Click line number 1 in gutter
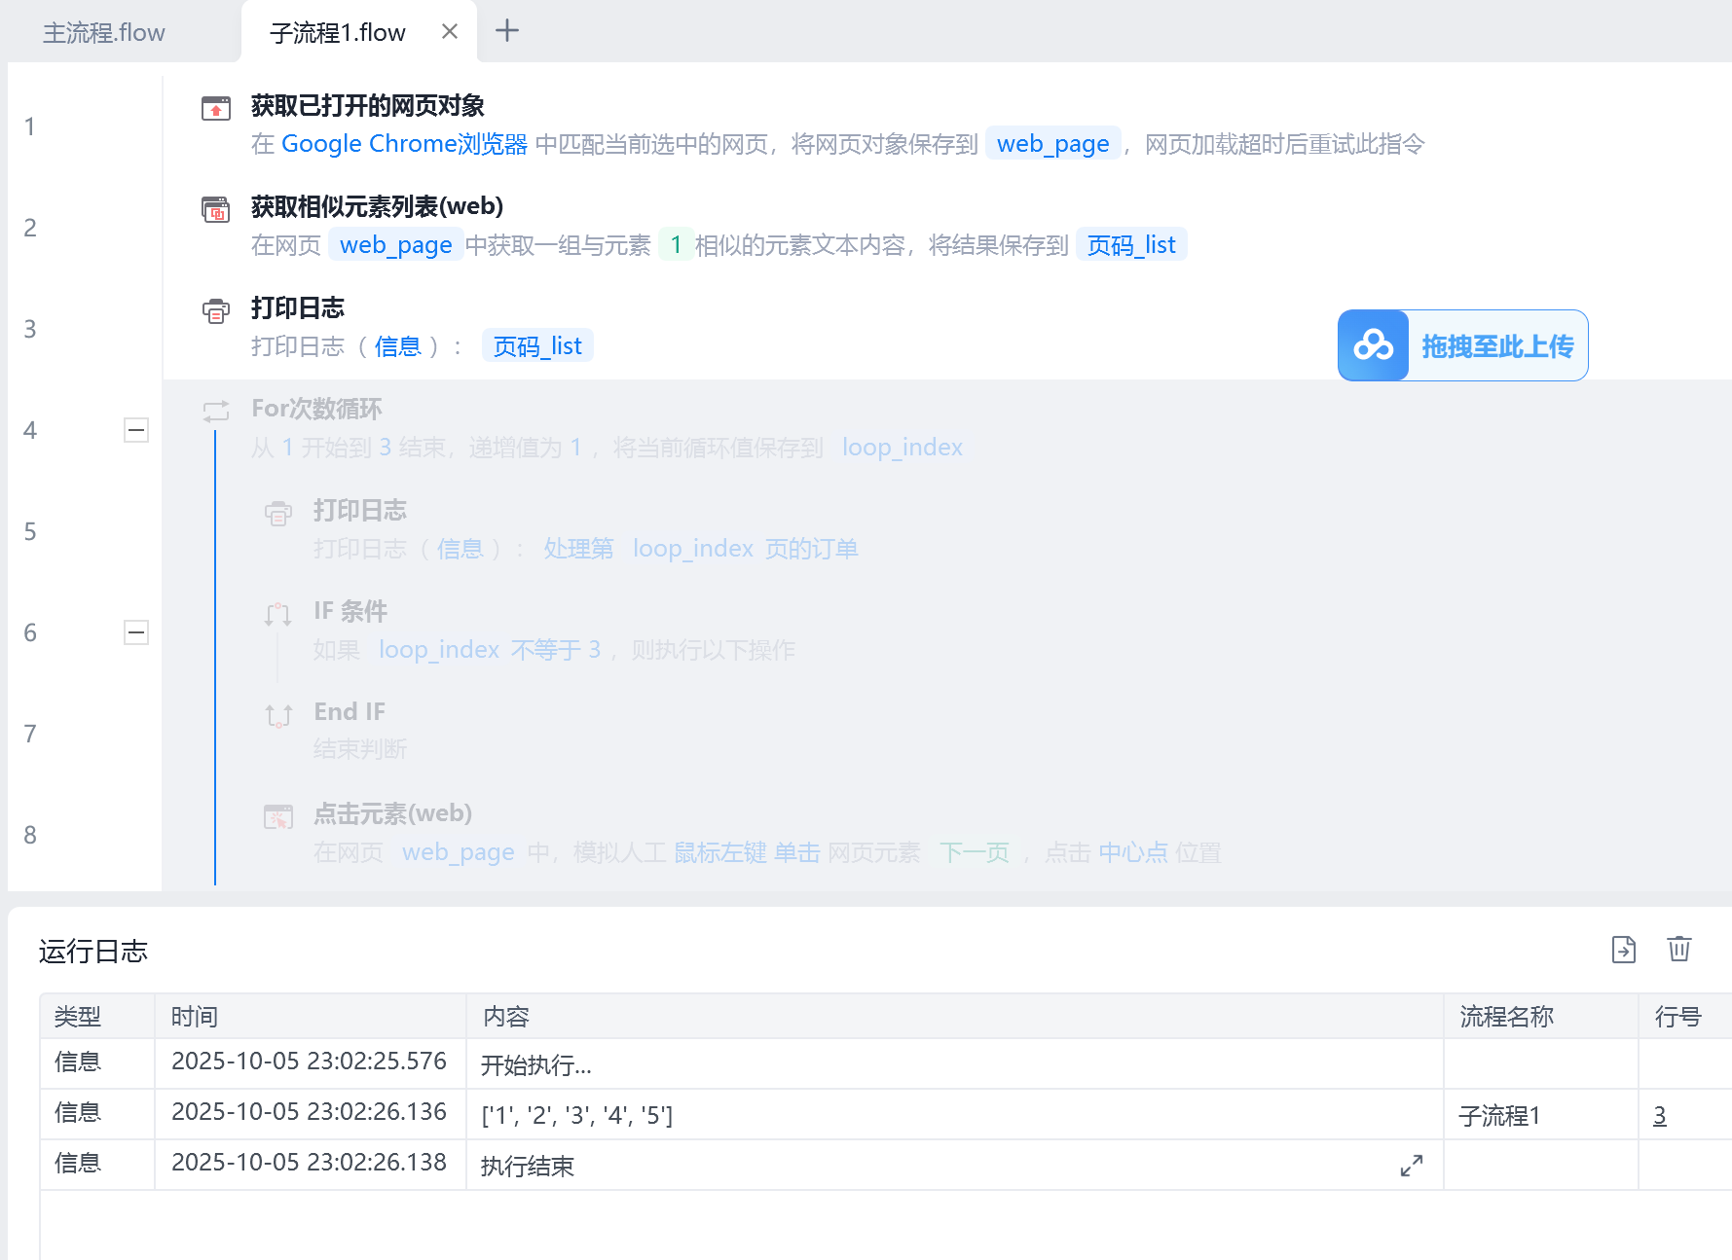 (30, 126)
